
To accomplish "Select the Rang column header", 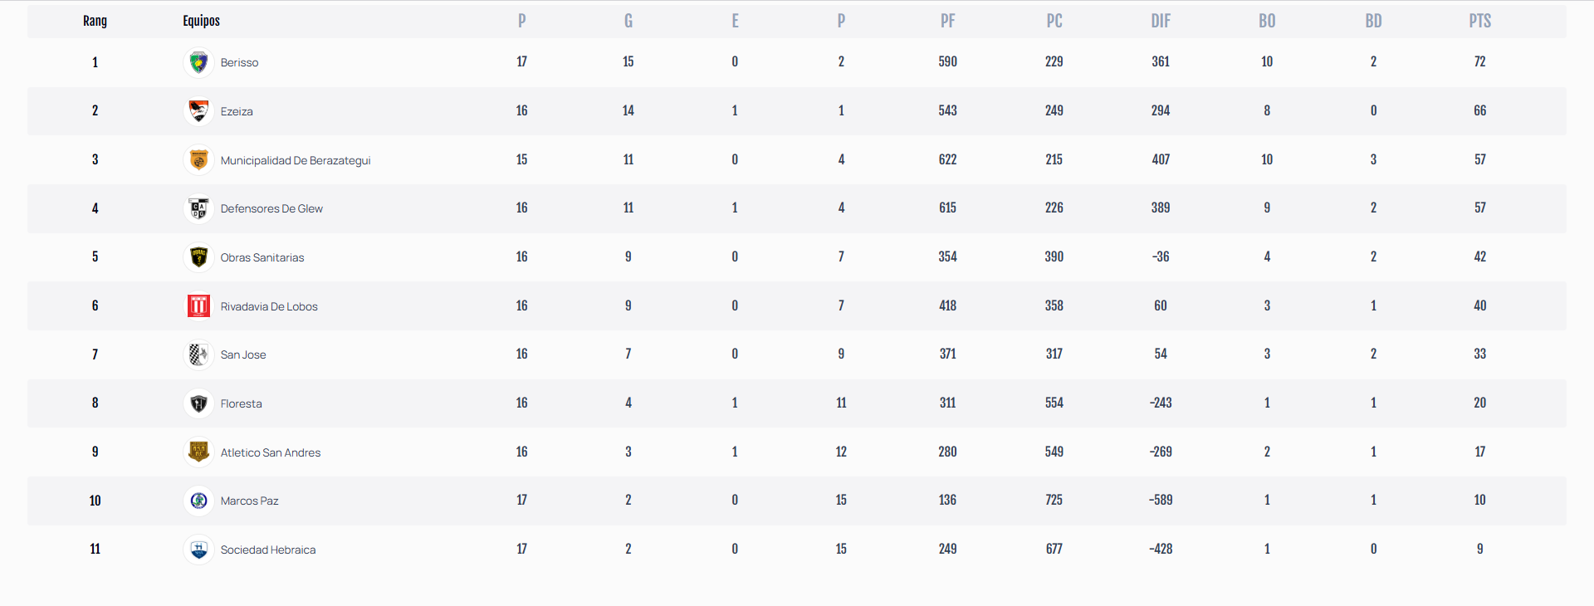I will click(95, 22).
